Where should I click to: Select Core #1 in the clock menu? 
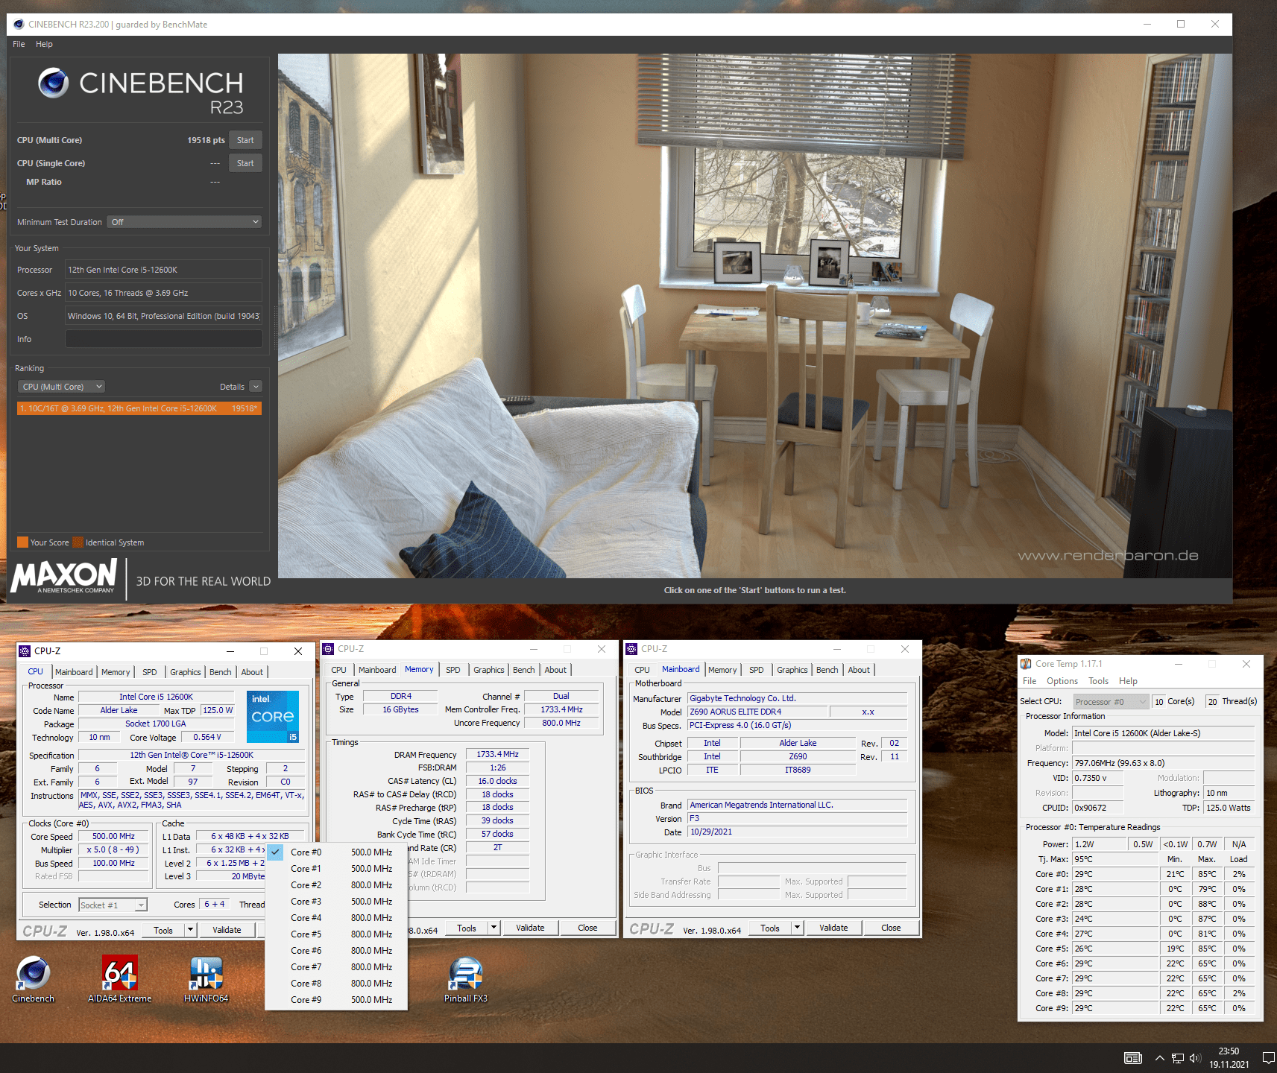pos(336,869)
